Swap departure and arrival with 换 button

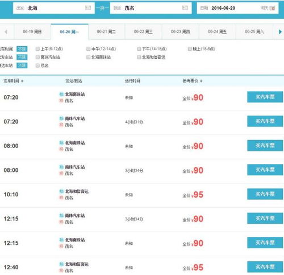(102, 8)
